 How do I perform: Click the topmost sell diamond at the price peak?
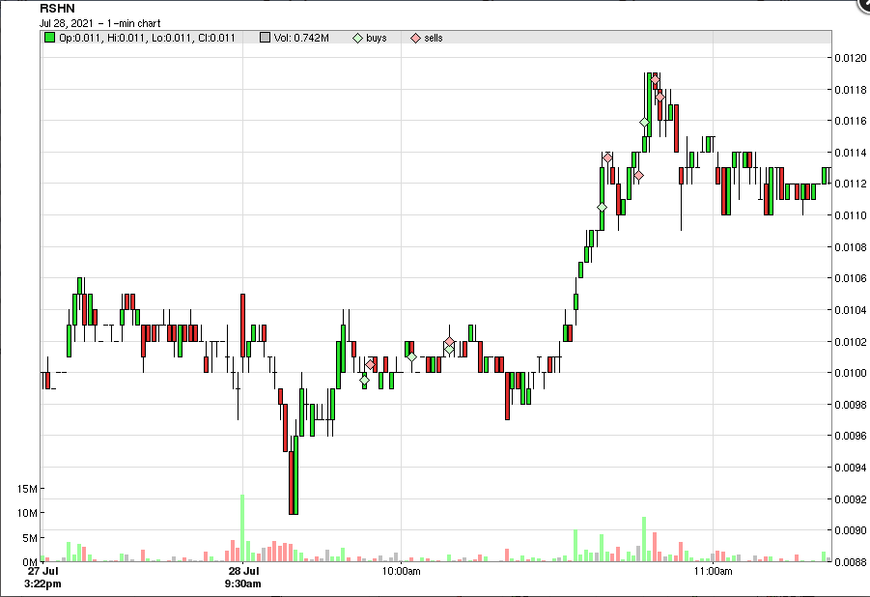coord(655,80)
